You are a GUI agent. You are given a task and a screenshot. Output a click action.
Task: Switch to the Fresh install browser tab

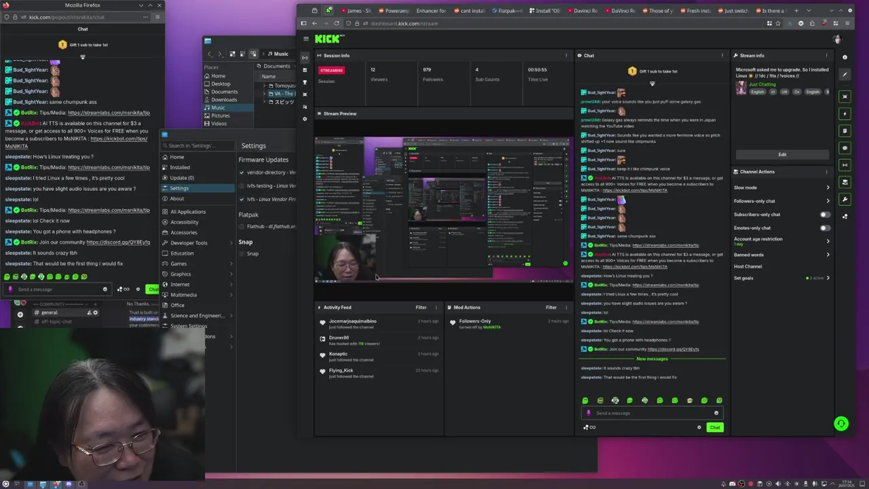697,11
